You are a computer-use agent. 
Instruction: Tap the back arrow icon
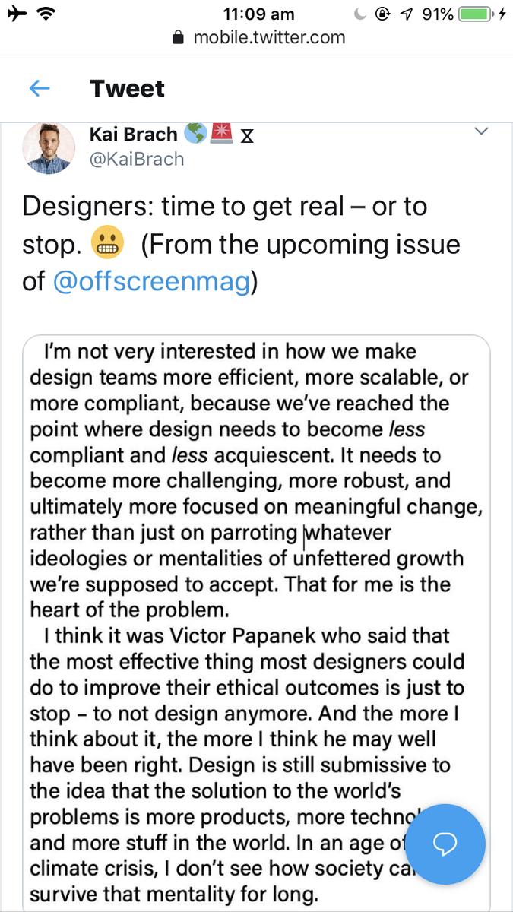(40, 89)
